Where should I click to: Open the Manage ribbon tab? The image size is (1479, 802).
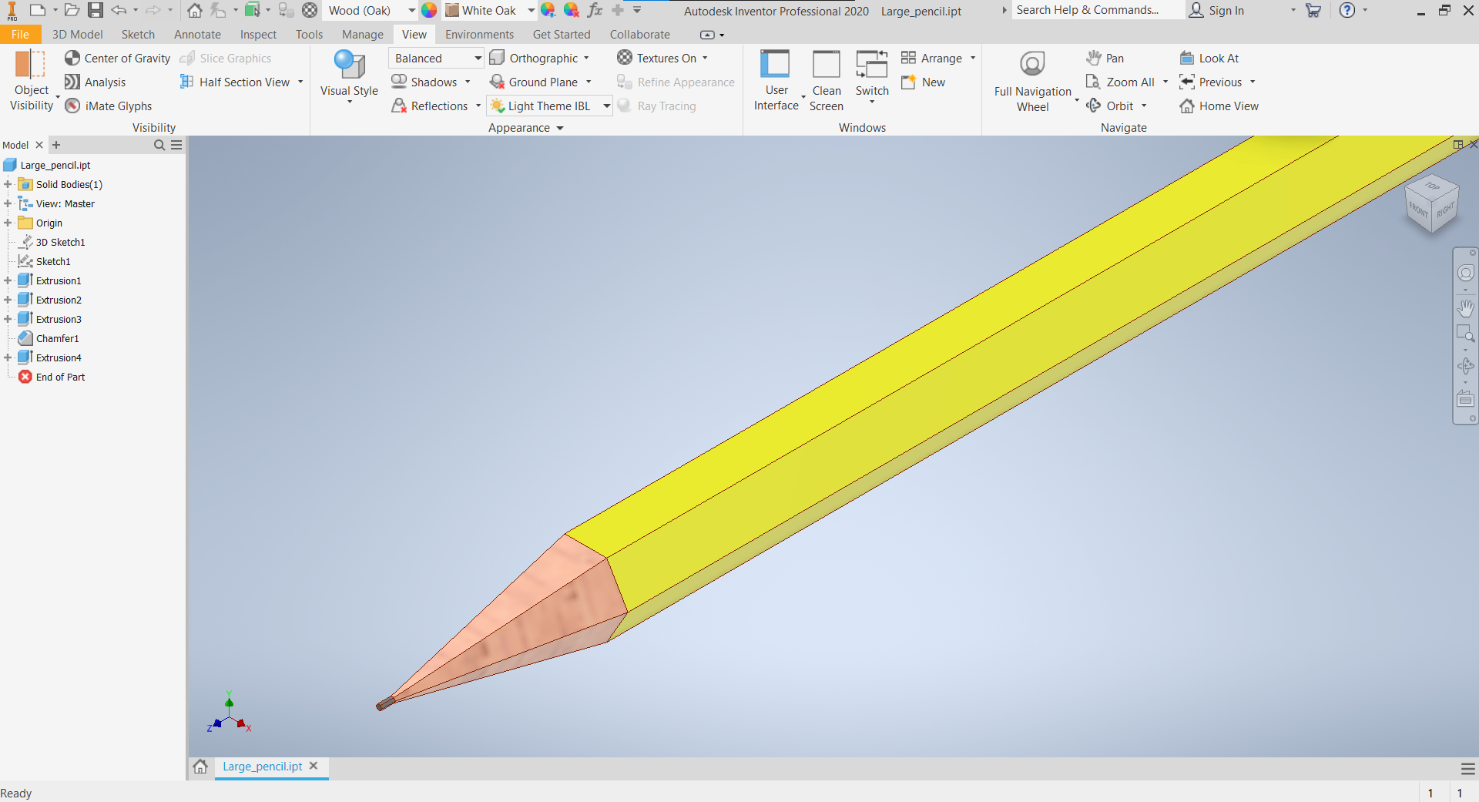click(362, 34)
